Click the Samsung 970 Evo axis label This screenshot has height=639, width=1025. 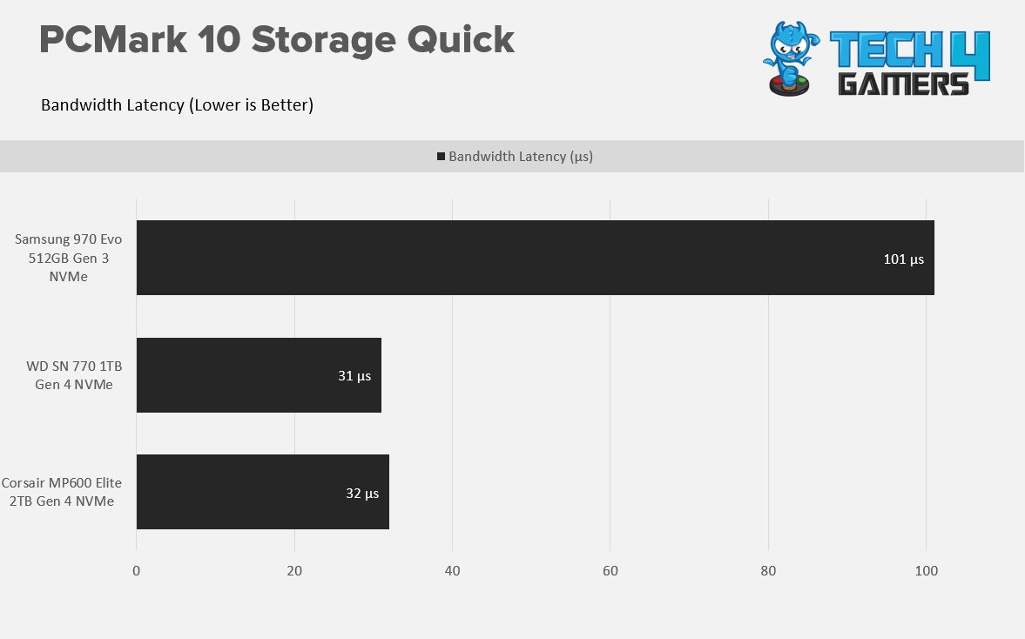(69, 258)
